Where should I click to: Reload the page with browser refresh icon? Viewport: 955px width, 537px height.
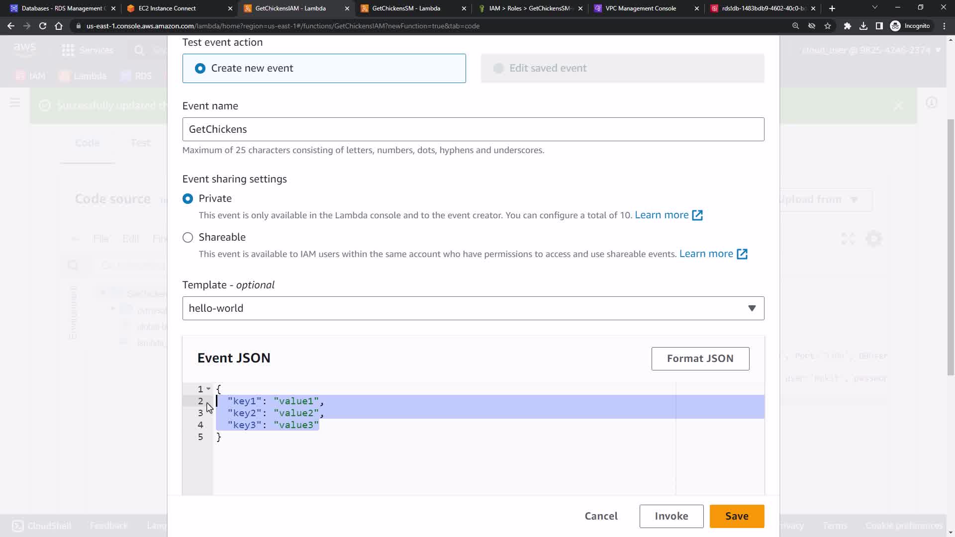43,26
